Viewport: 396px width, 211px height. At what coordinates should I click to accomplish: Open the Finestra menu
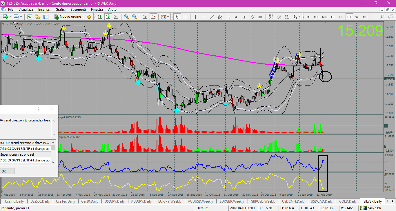point(97,10)
